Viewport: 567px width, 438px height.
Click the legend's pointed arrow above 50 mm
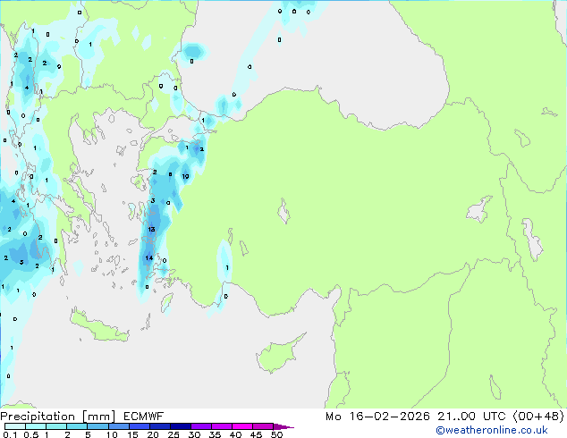pyautogui.click(x=283, y=426)
